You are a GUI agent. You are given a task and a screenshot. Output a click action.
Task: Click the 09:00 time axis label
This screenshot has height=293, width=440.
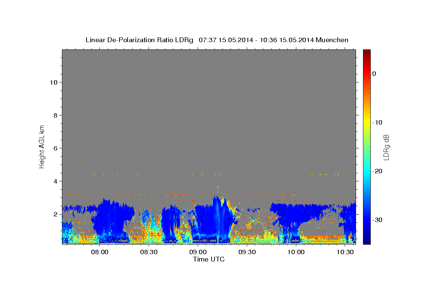(x=198, y=252)
